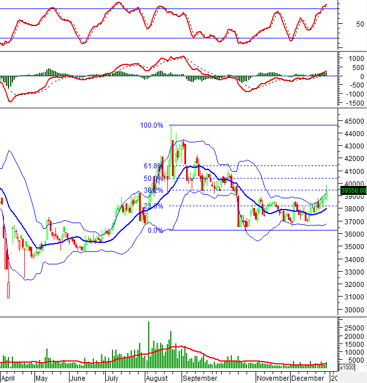
Task: Click the August label on time axis
Action: point(157,377)
